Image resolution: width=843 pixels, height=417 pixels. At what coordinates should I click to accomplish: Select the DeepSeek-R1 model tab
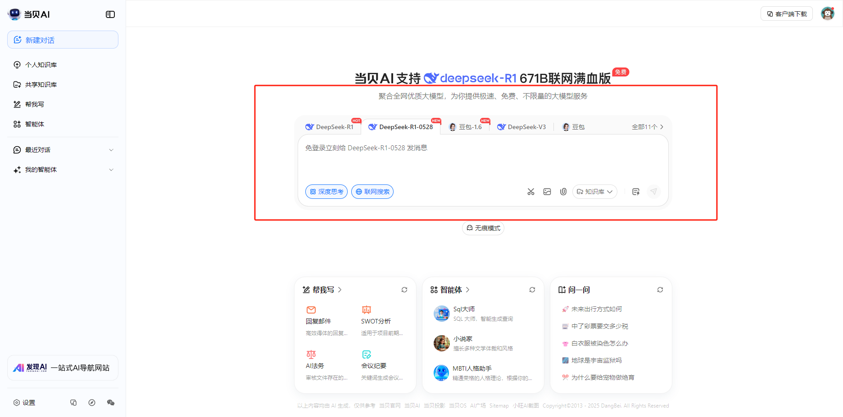[329, 127]
